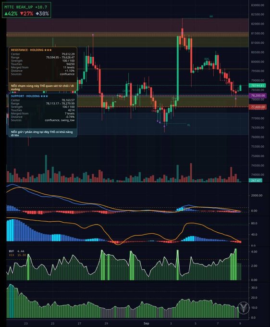Click the 2000.00 MACD axis label
Image resolution: width=270 pixels, height=327 pixels.
[257, 195]
